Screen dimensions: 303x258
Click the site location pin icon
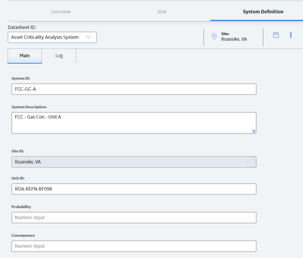pos(214,37)
